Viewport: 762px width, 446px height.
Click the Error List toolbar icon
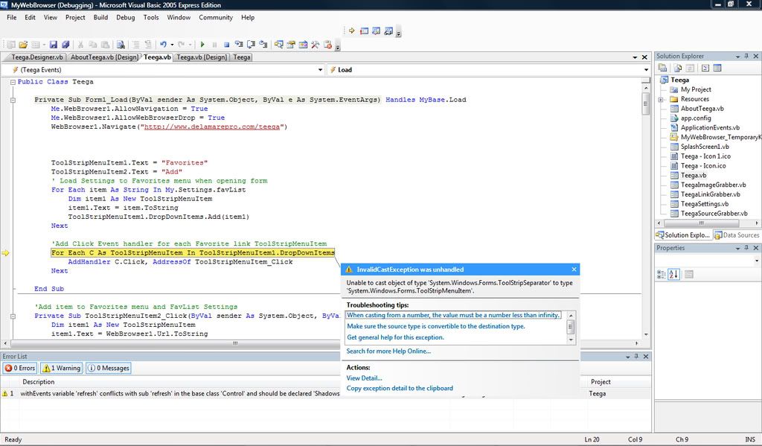click(x=327, y=45)
